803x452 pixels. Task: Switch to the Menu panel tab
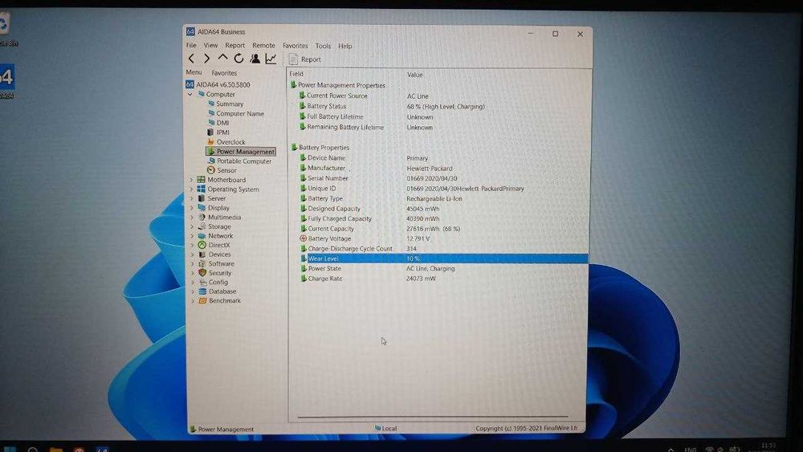(194, 73)
